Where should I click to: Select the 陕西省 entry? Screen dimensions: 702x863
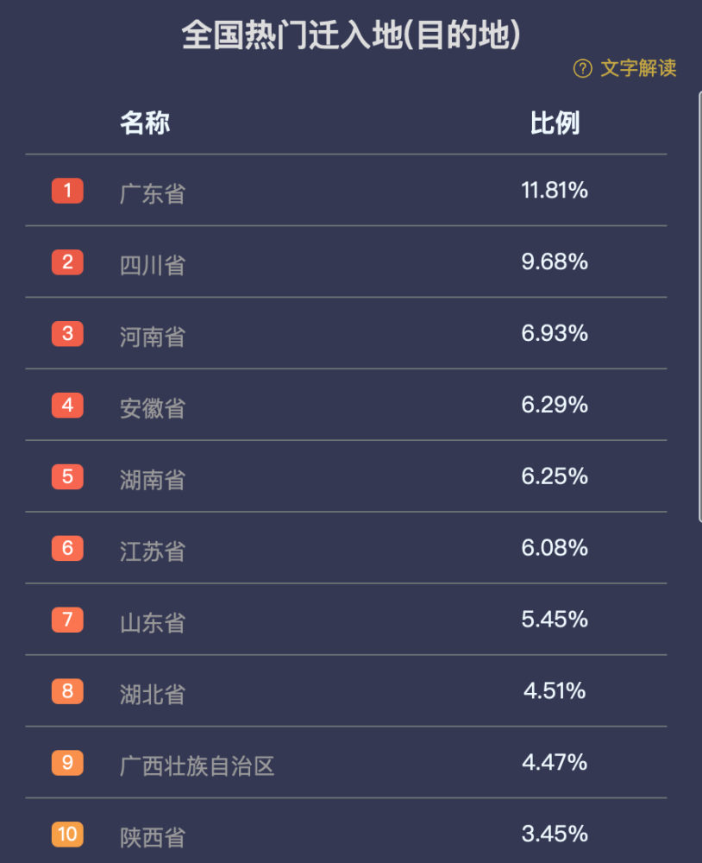click(153, 838)
